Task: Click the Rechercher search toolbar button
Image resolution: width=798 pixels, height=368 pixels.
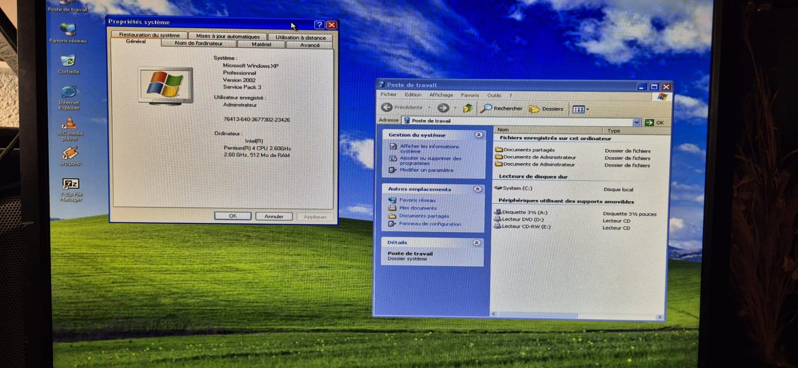Action: 502,108
